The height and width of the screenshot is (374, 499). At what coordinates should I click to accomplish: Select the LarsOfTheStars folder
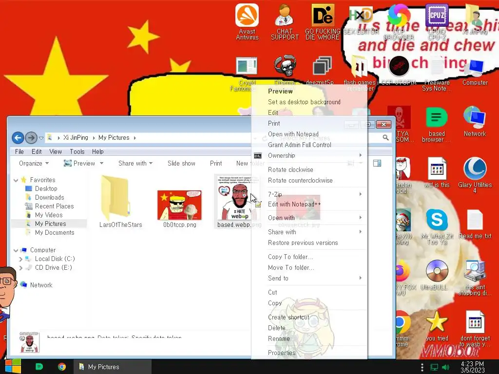(x=121, y=202)
